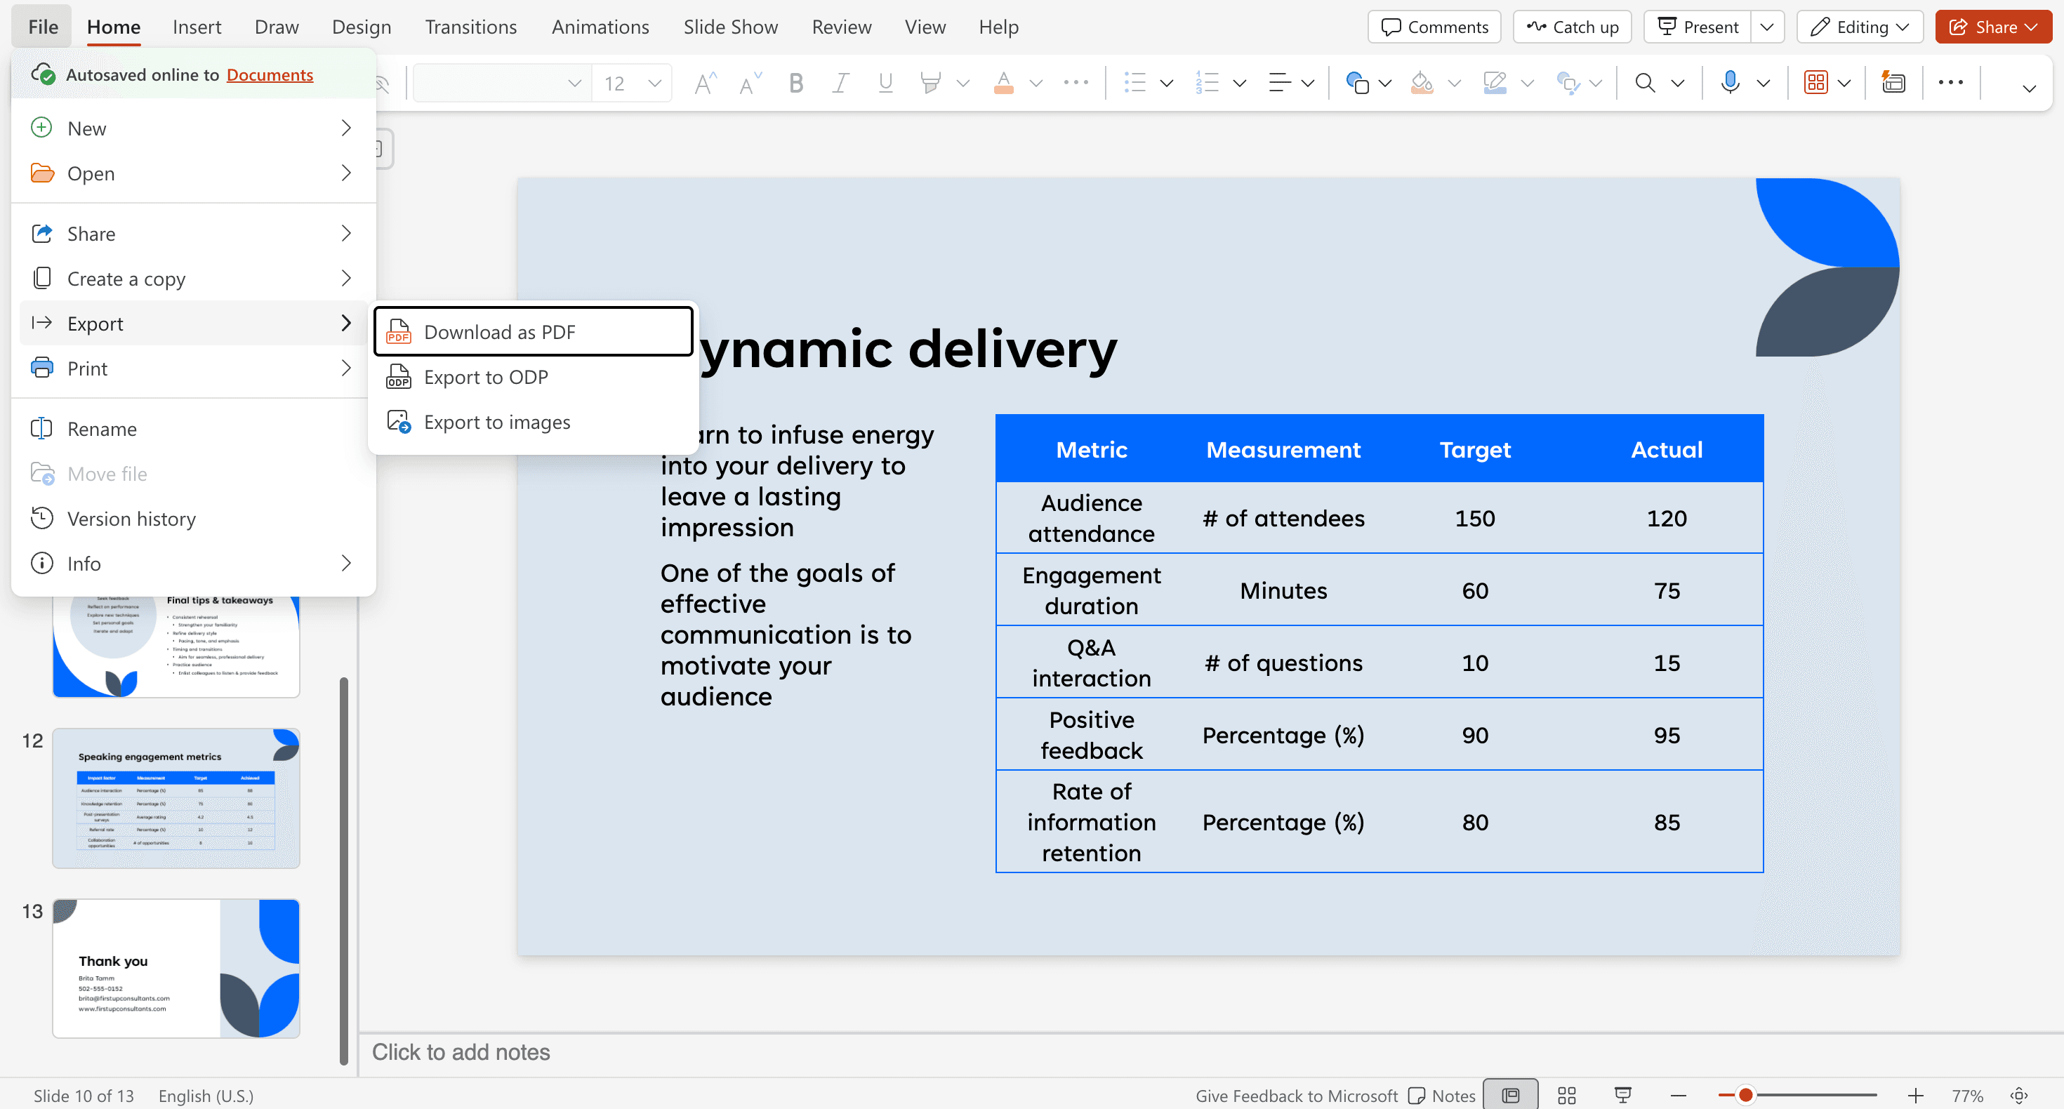Viewport: 2064px width, 1109px height.
Task: Click the Italic formatting icon
Action: click(x=840, y=83)
